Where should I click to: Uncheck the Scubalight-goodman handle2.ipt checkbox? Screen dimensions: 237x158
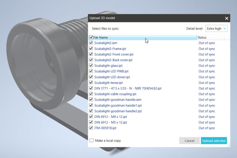[x=91, y=111]
